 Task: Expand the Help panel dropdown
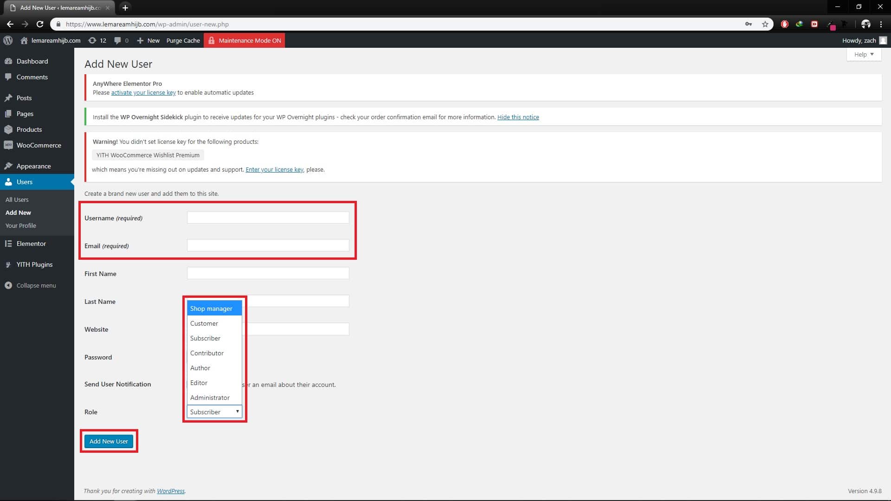pyautogui.click(x=864, y=54)
